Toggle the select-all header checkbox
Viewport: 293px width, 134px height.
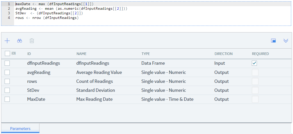(x=7, y=53)
